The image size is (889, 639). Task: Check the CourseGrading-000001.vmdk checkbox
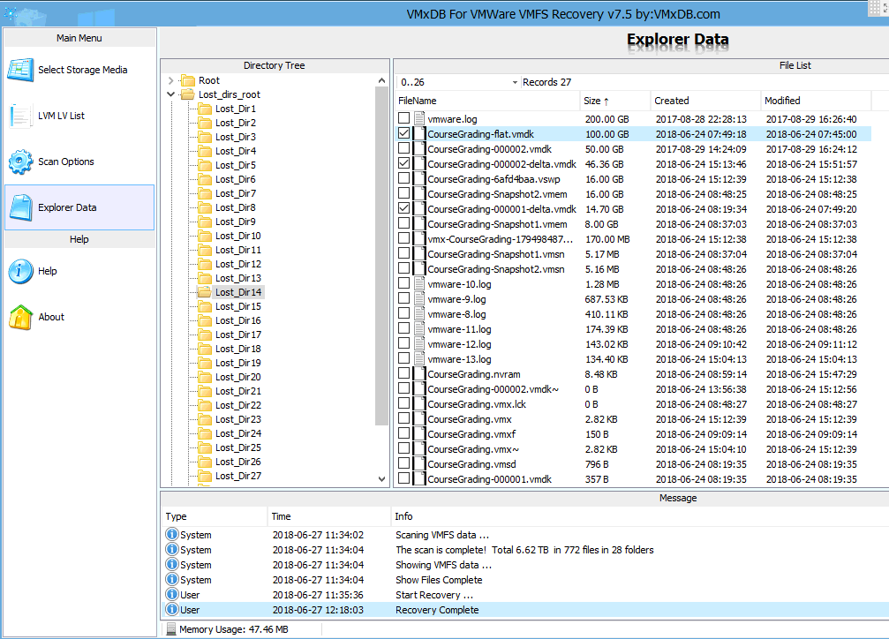coord(403,478)
